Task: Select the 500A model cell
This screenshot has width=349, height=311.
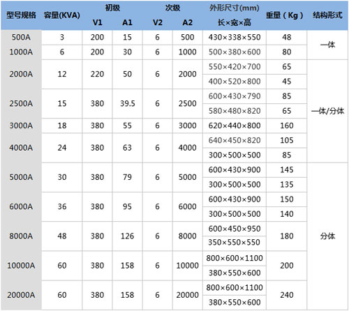Action: tap(21, 37)
